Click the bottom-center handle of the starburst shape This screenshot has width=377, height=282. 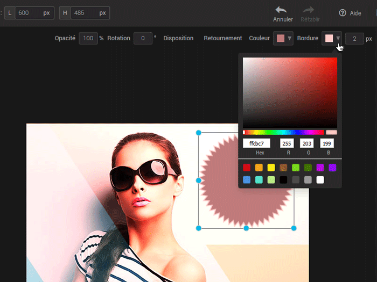click(246, 228)
